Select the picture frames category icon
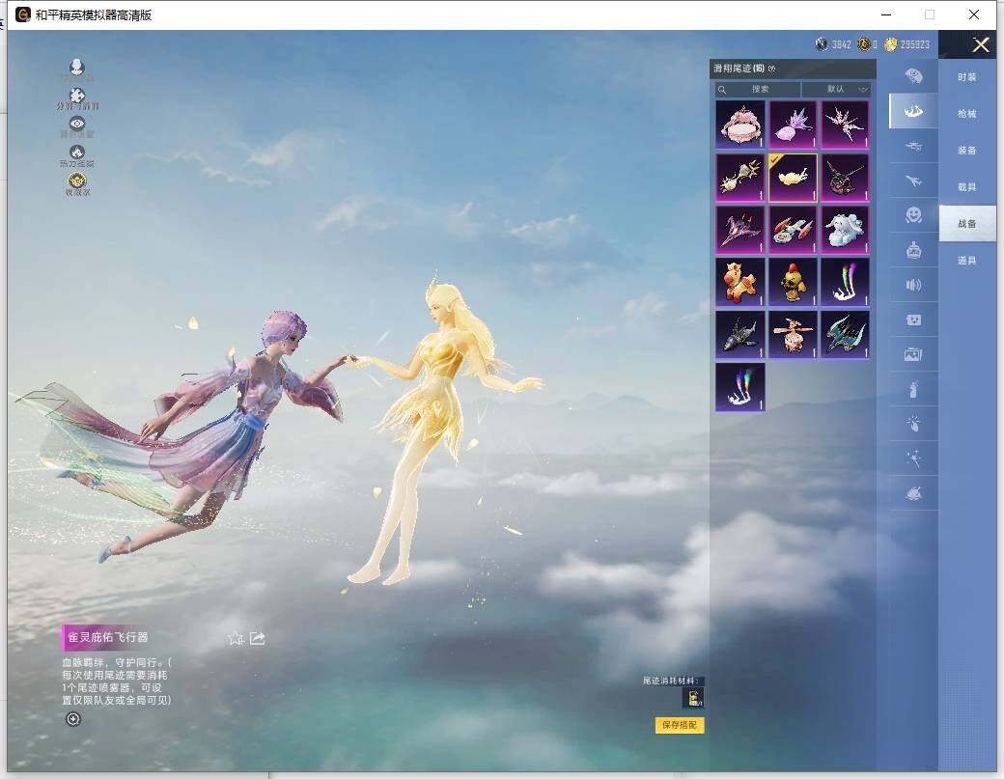 (913, 354)
